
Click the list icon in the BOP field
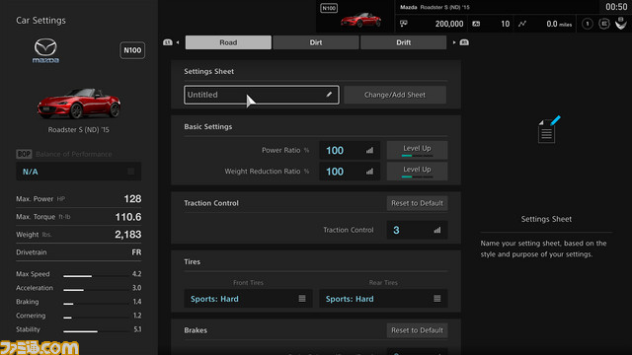[131, 172]
